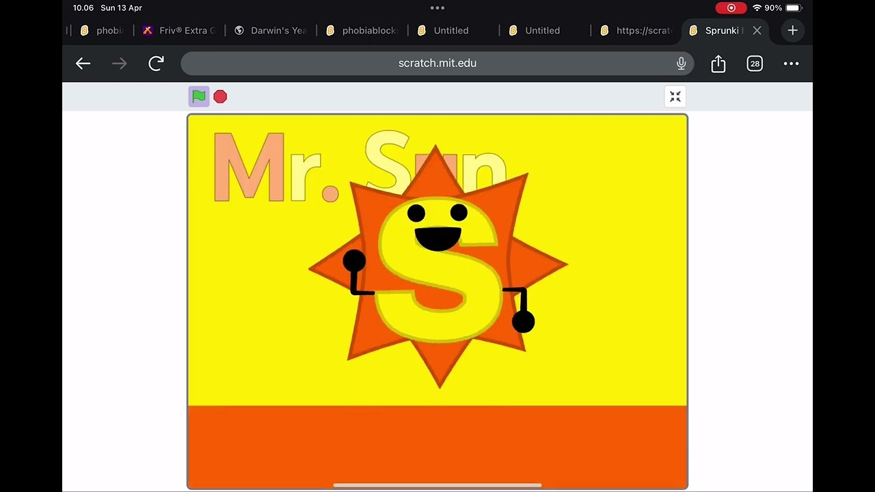The height and width of the screenshot is (492, 875).
Task: Click the red stop sign button
Action: [x=220, y=96]
